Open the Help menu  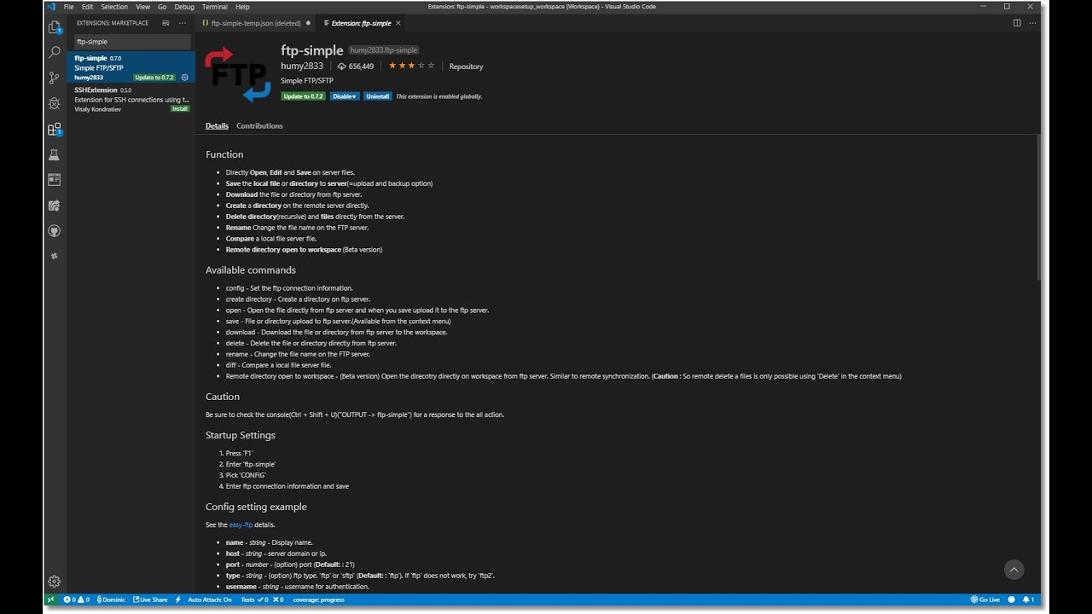coord(242,7)
